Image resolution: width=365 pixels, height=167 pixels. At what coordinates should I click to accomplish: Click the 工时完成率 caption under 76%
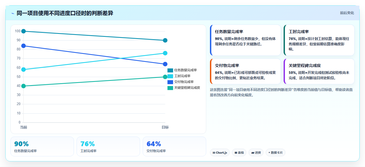click(x=88, y=151)
